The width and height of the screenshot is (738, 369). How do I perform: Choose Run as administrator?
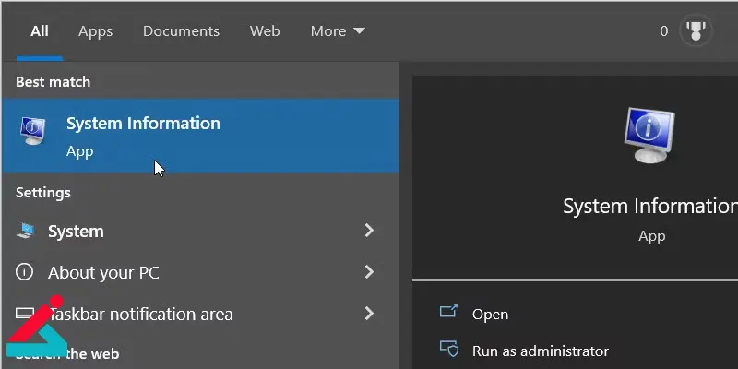pos(541,351)
